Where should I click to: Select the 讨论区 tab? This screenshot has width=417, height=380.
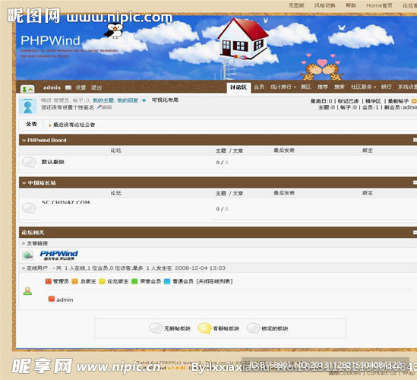tap(239, 87)
